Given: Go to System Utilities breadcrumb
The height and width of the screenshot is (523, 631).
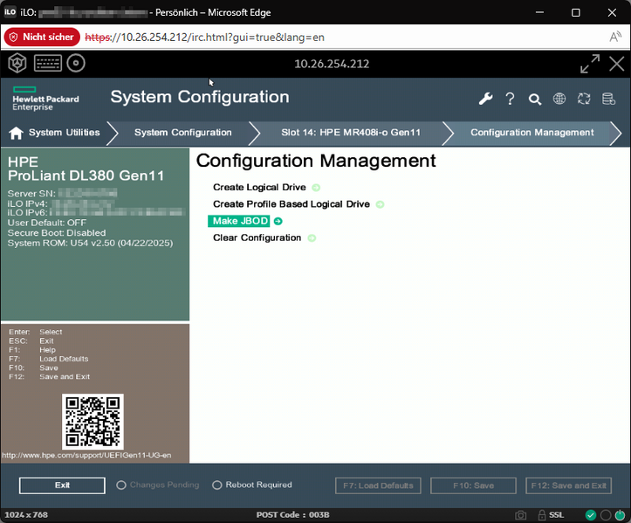Looking at the screenshot, I should tap(64, 133).
